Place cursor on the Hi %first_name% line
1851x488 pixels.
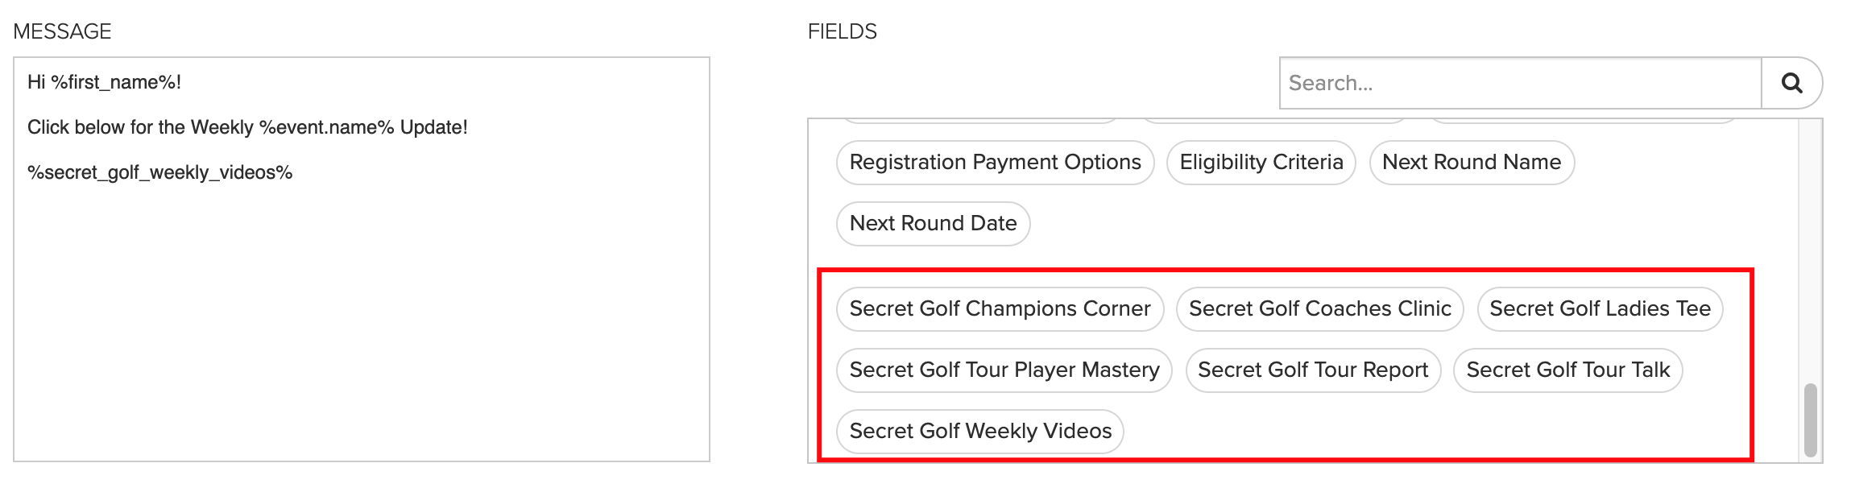point(104,82)
